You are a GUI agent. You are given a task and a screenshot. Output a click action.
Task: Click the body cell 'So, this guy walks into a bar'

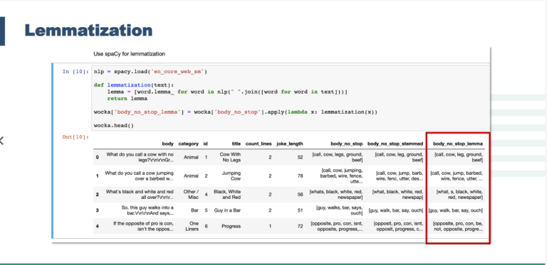pyautogui.click(x=147, y=210)
